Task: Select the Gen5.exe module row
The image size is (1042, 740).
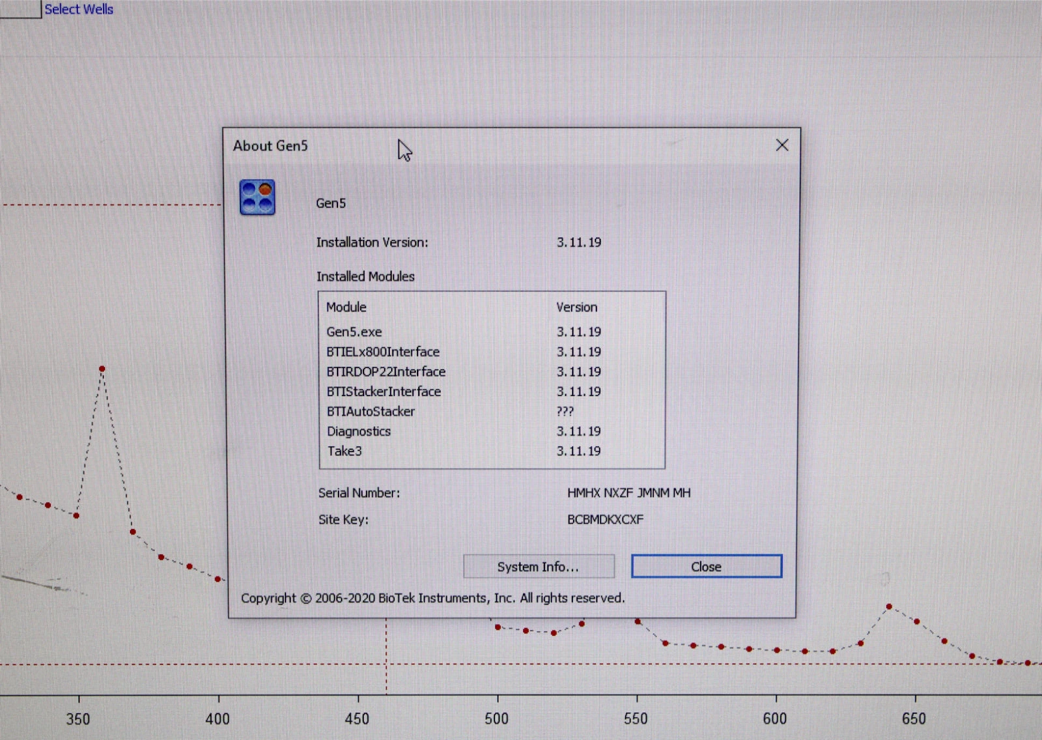Action: pyautogui.click(x=354, y=332)
